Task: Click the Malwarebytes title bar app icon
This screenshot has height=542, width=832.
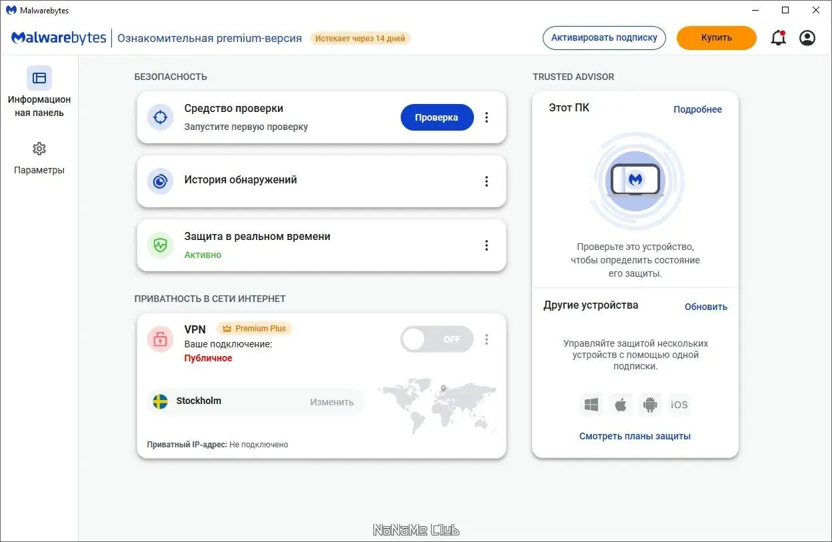Action: (x=11, y=10)
